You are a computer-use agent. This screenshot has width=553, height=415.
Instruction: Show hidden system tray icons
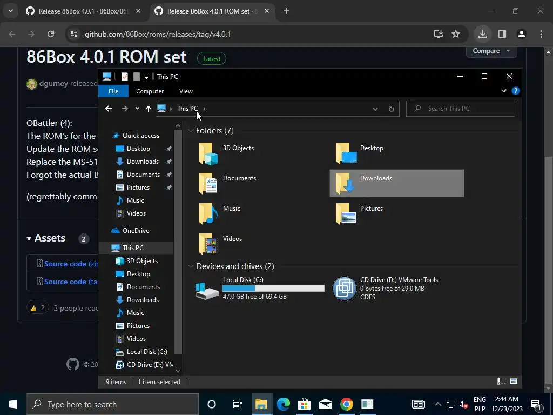pos(437,404)
